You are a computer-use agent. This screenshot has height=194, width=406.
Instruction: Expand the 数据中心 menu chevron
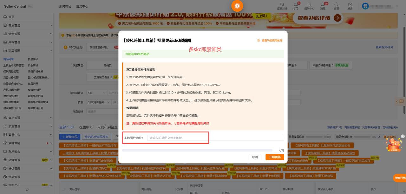51,134
